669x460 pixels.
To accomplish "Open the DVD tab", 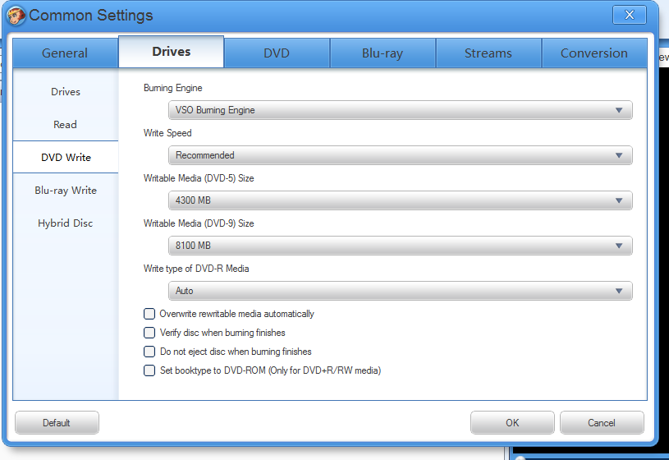I will (277, 53).
